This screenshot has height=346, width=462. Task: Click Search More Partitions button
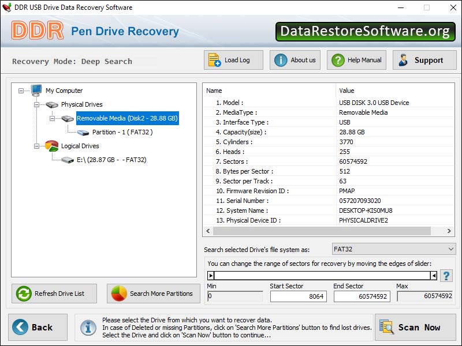coord(154,294)
